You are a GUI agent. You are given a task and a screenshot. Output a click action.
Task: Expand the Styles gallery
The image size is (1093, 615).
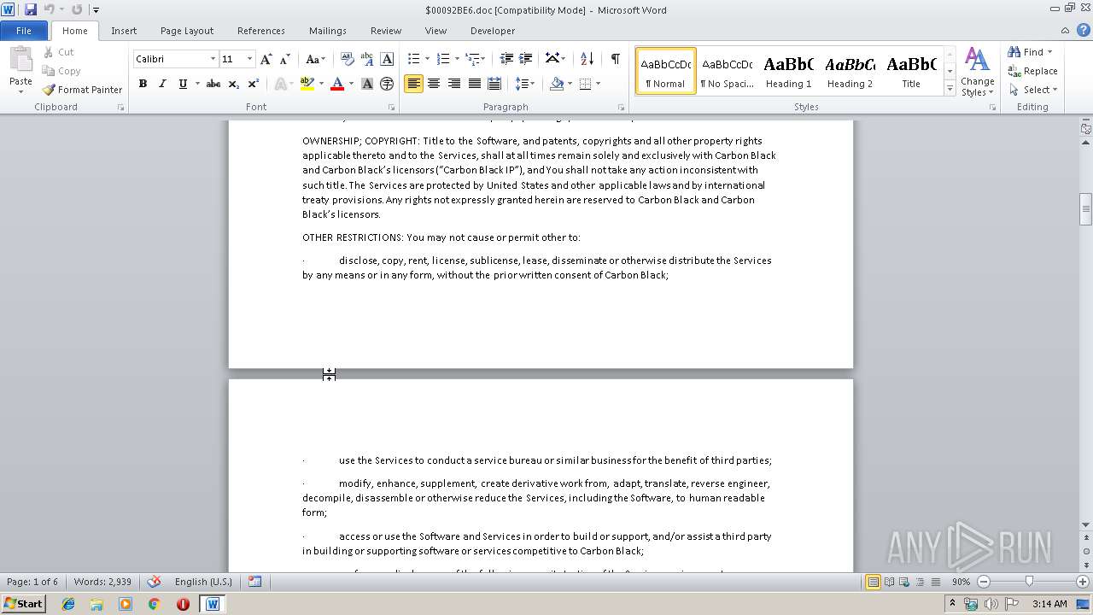[950, 89]
